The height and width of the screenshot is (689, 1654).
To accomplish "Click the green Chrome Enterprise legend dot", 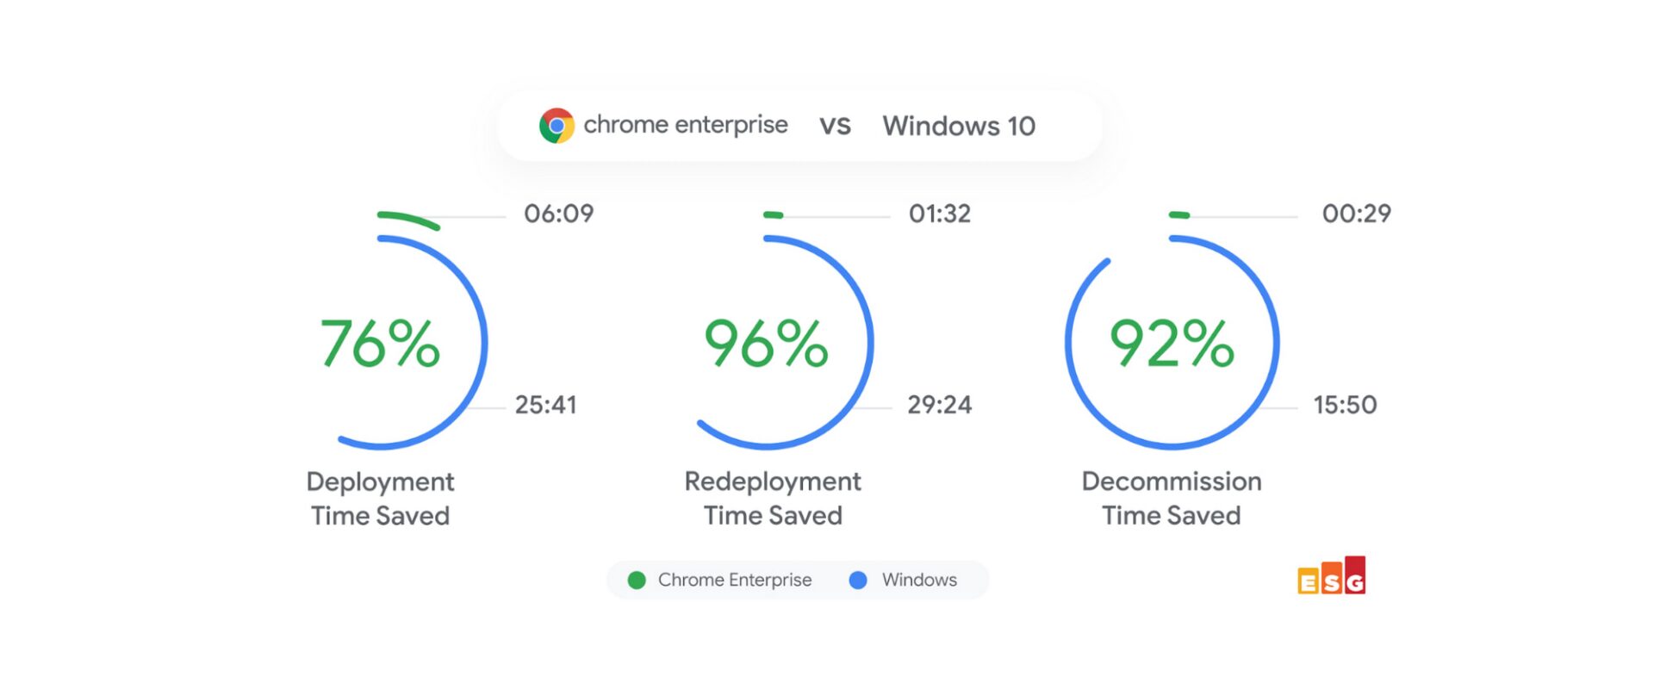I will pyautogui.click(x=637, y=580).
